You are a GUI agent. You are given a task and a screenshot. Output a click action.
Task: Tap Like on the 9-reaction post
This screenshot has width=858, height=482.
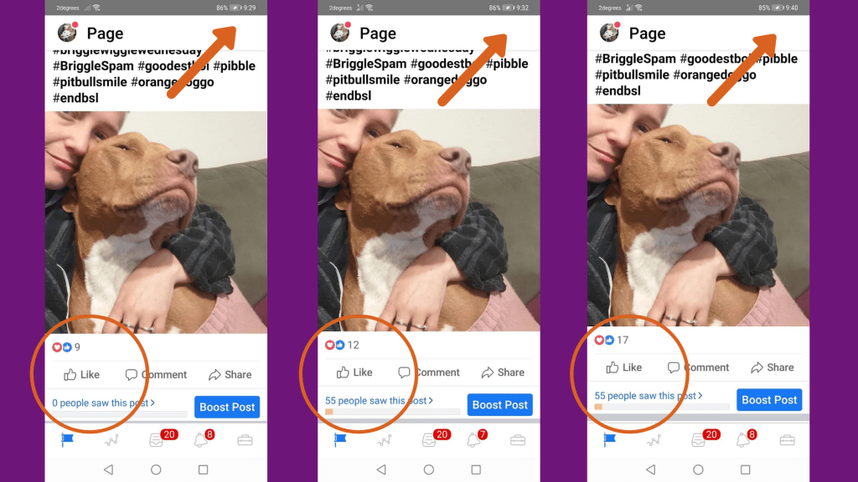click(x=81, y=374)
